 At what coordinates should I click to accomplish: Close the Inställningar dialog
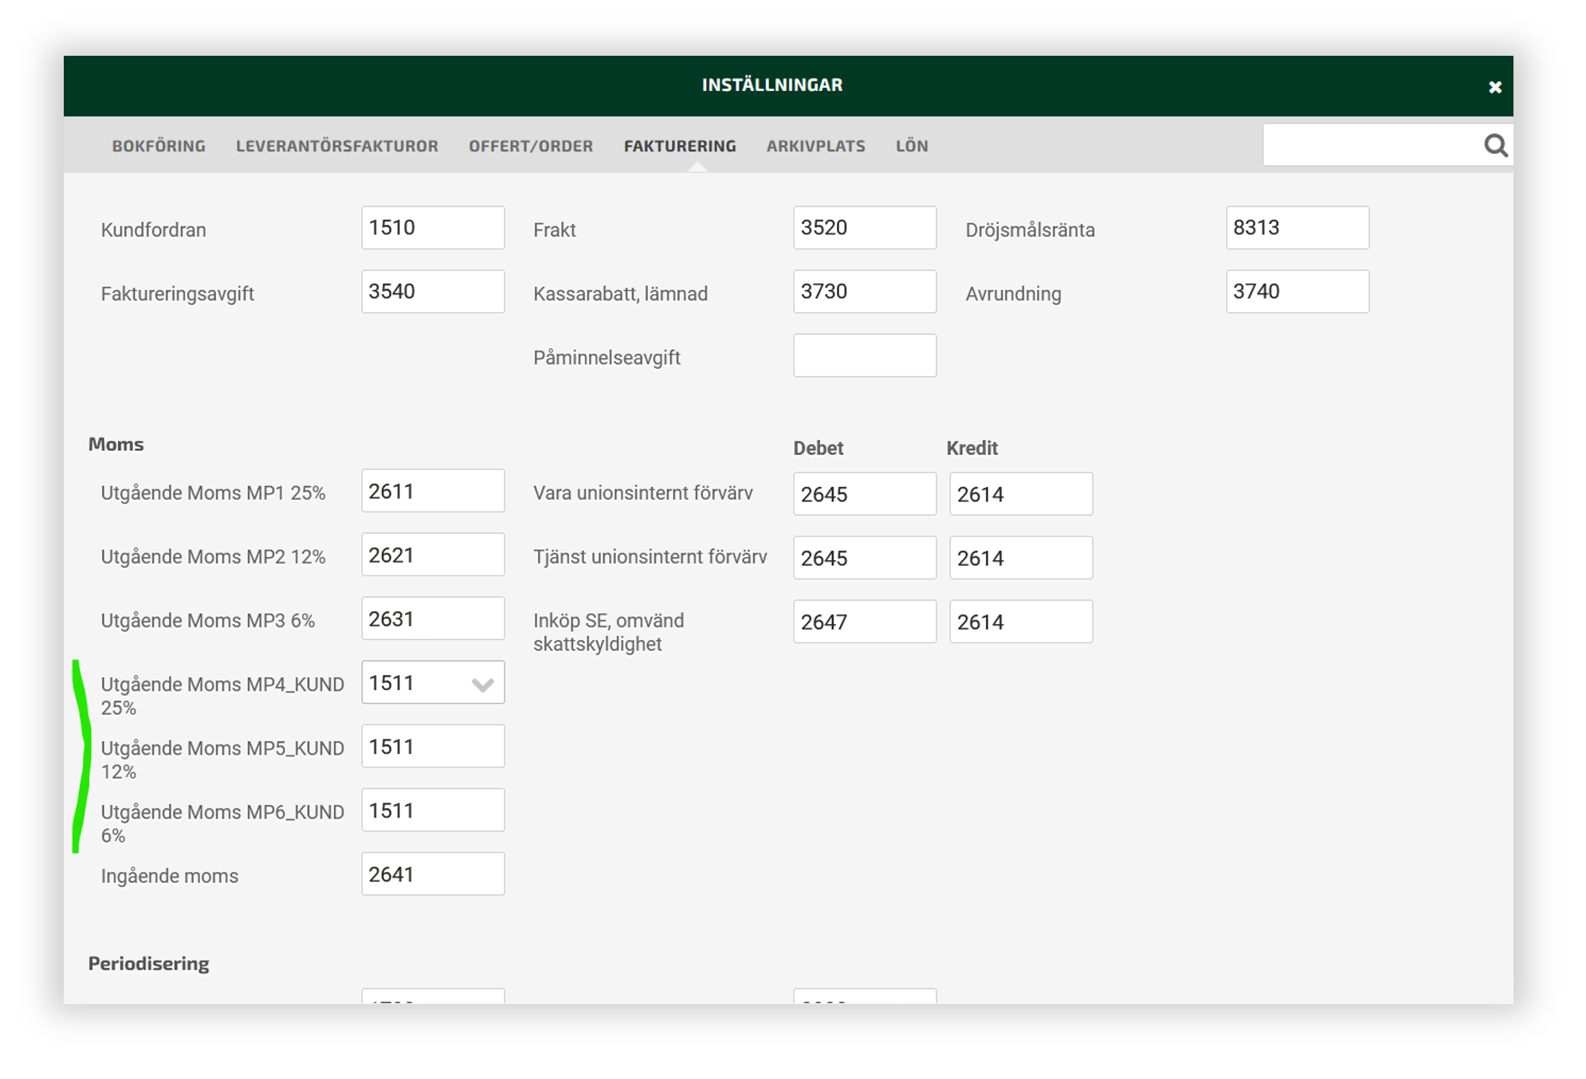[1494, 87]
